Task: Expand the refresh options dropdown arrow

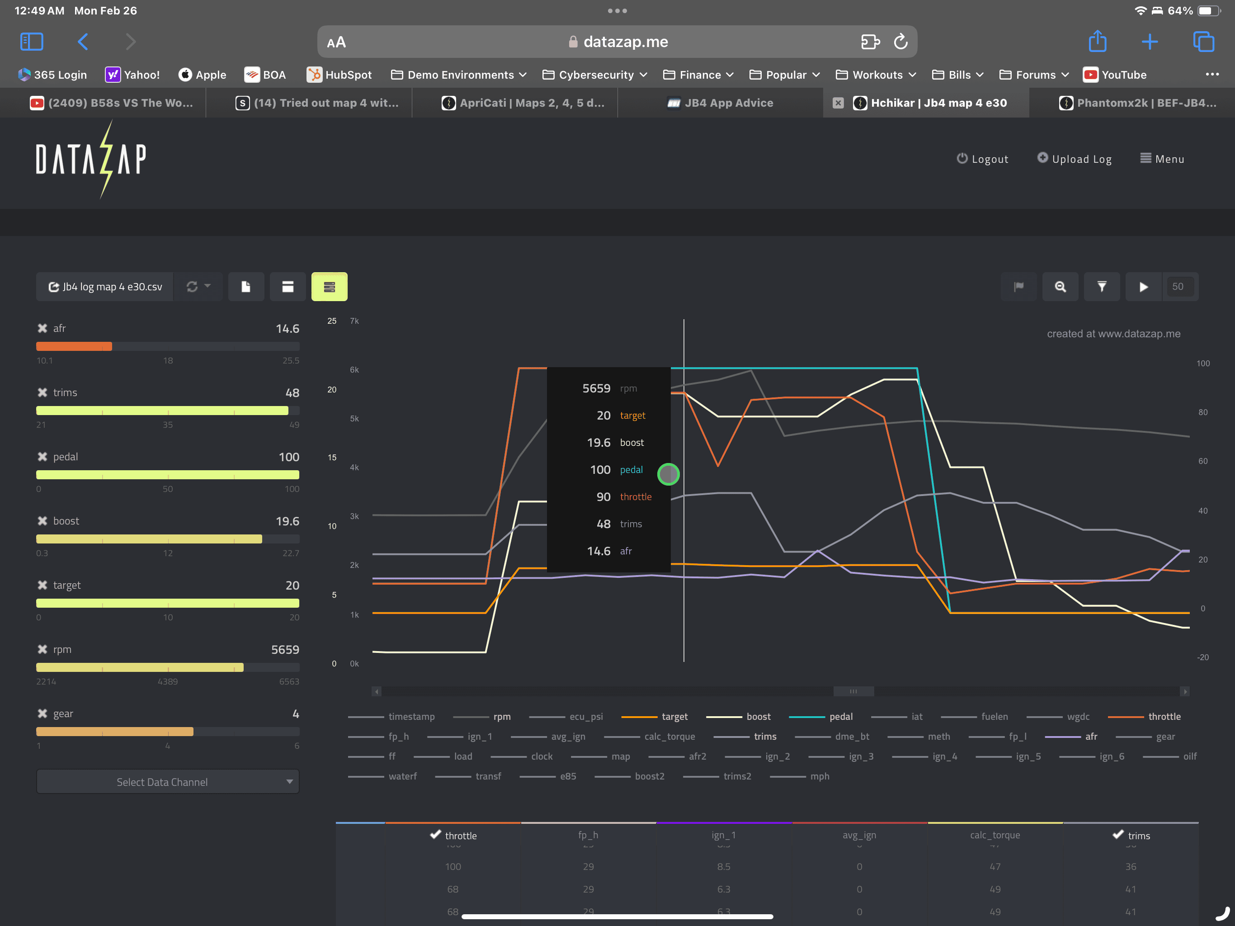Action: click(207, 286)
